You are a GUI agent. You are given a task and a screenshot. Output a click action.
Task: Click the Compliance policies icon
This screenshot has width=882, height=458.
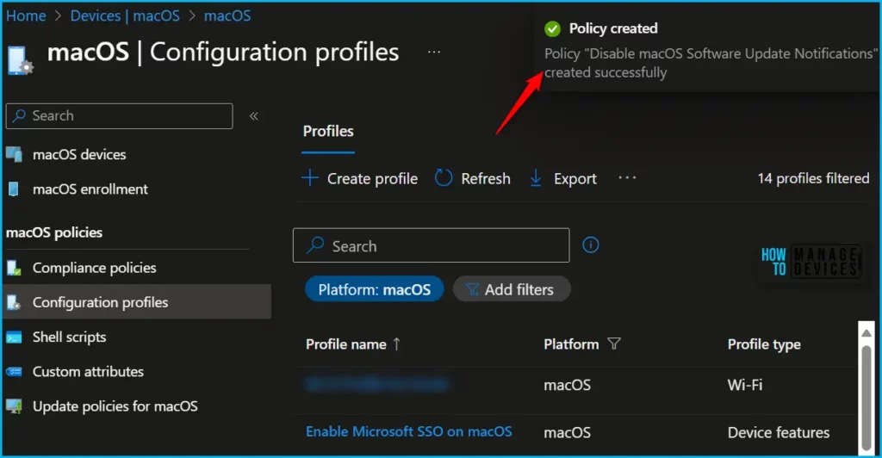pos(14,268)
